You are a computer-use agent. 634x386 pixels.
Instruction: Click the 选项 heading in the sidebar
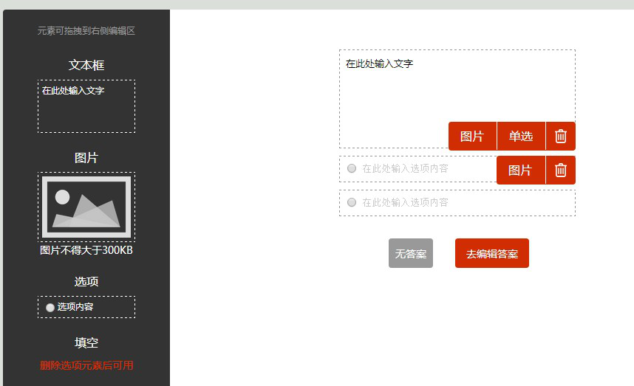(x=86, y=281)
